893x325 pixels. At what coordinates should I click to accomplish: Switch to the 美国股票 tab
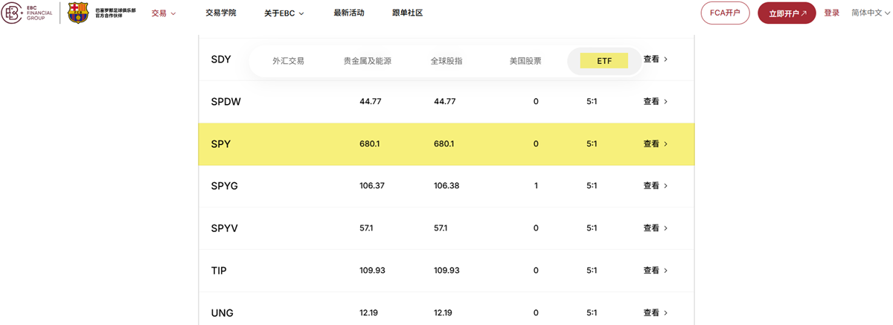(x=525, y=61)
